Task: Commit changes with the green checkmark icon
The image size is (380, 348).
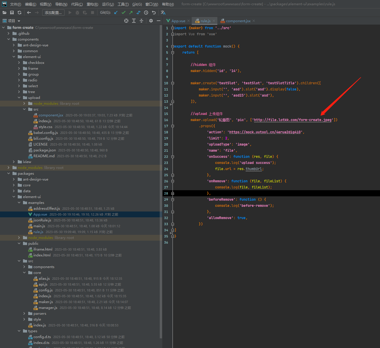Action: coord(123,13)
